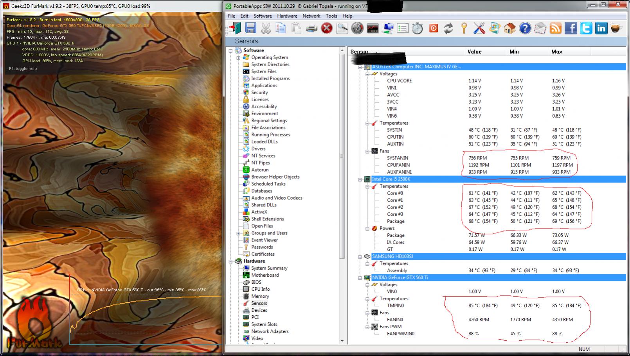This screenshot has height=356, width=630.
Task: Click the coffee cup donate icon
Action: pos(616,28)
